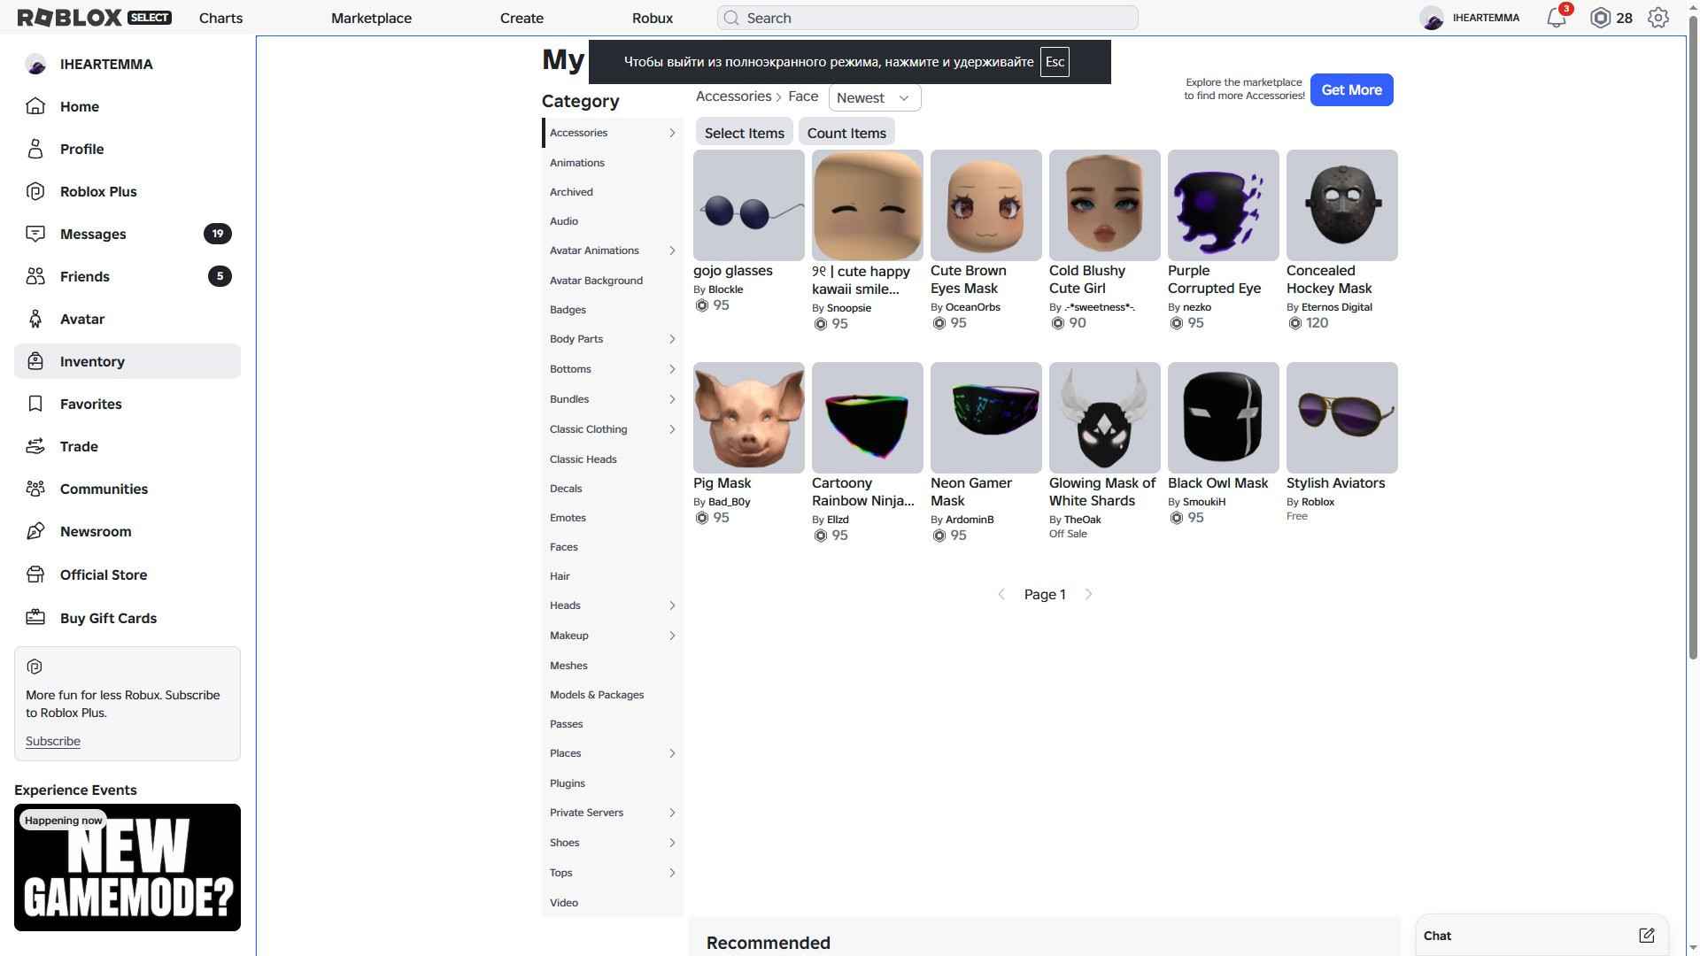Expand the Tops category

coord(672,873)
